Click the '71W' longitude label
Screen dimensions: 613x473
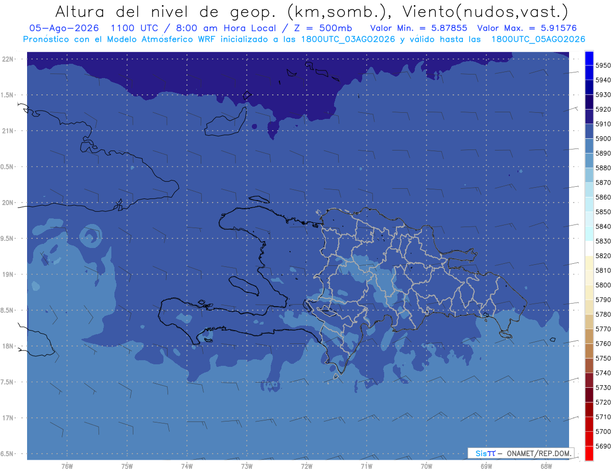click(366, 466)
